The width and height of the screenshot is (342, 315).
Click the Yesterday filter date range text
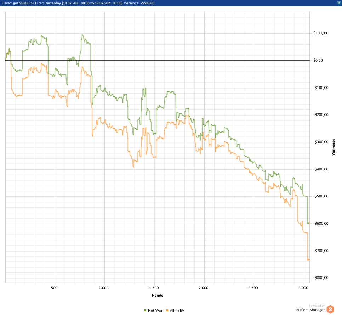pyautogui.click(x=84, y=3)
